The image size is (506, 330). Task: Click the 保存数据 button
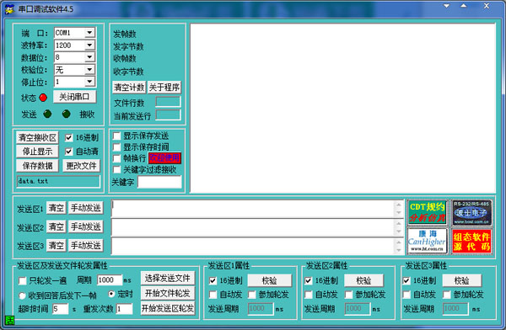coord(37,166)
